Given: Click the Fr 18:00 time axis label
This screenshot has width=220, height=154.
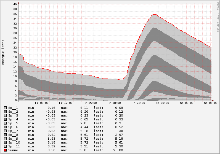Looking at the screenshot, I should tap(114, 103).
